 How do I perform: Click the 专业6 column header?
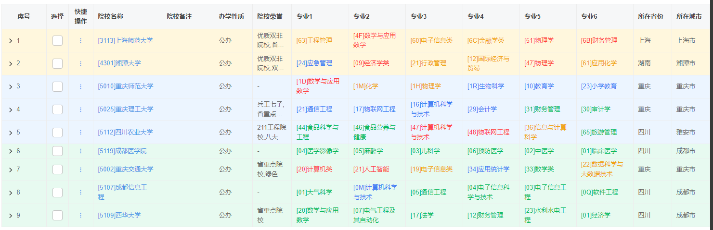click(x=589, y=17)
